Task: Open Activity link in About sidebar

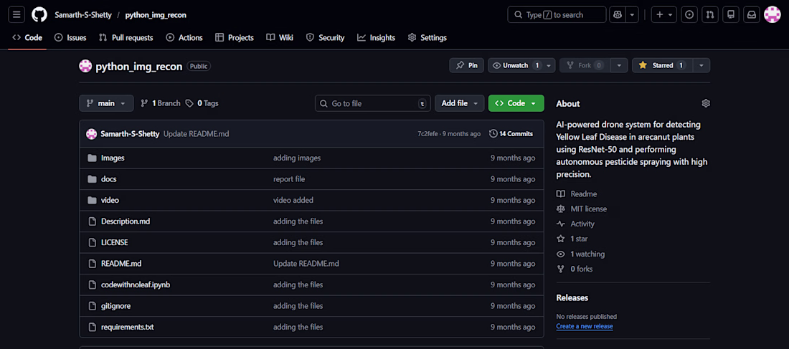Action: pyautogui.click(x=575, y=224)
